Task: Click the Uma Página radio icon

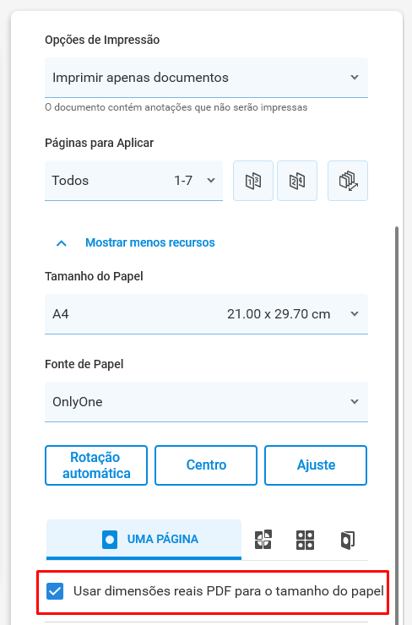Action: (x=110, y=540)
